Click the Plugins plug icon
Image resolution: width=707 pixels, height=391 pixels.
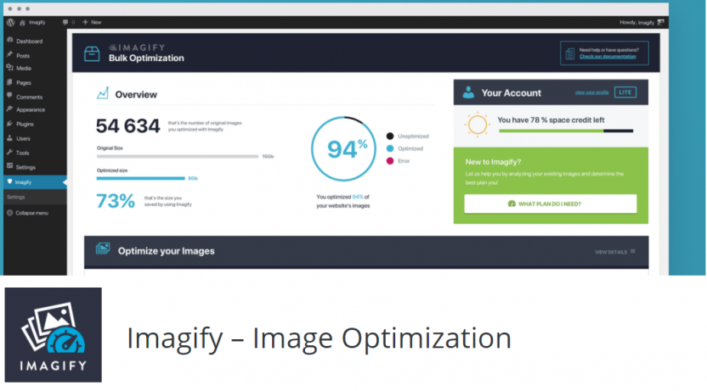(10, 124)
